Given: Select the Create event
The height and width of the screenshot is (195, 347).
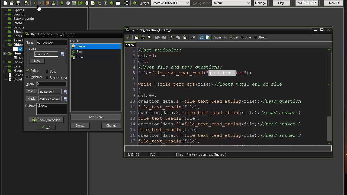Looking at the screenshot, I should point(96,46).
